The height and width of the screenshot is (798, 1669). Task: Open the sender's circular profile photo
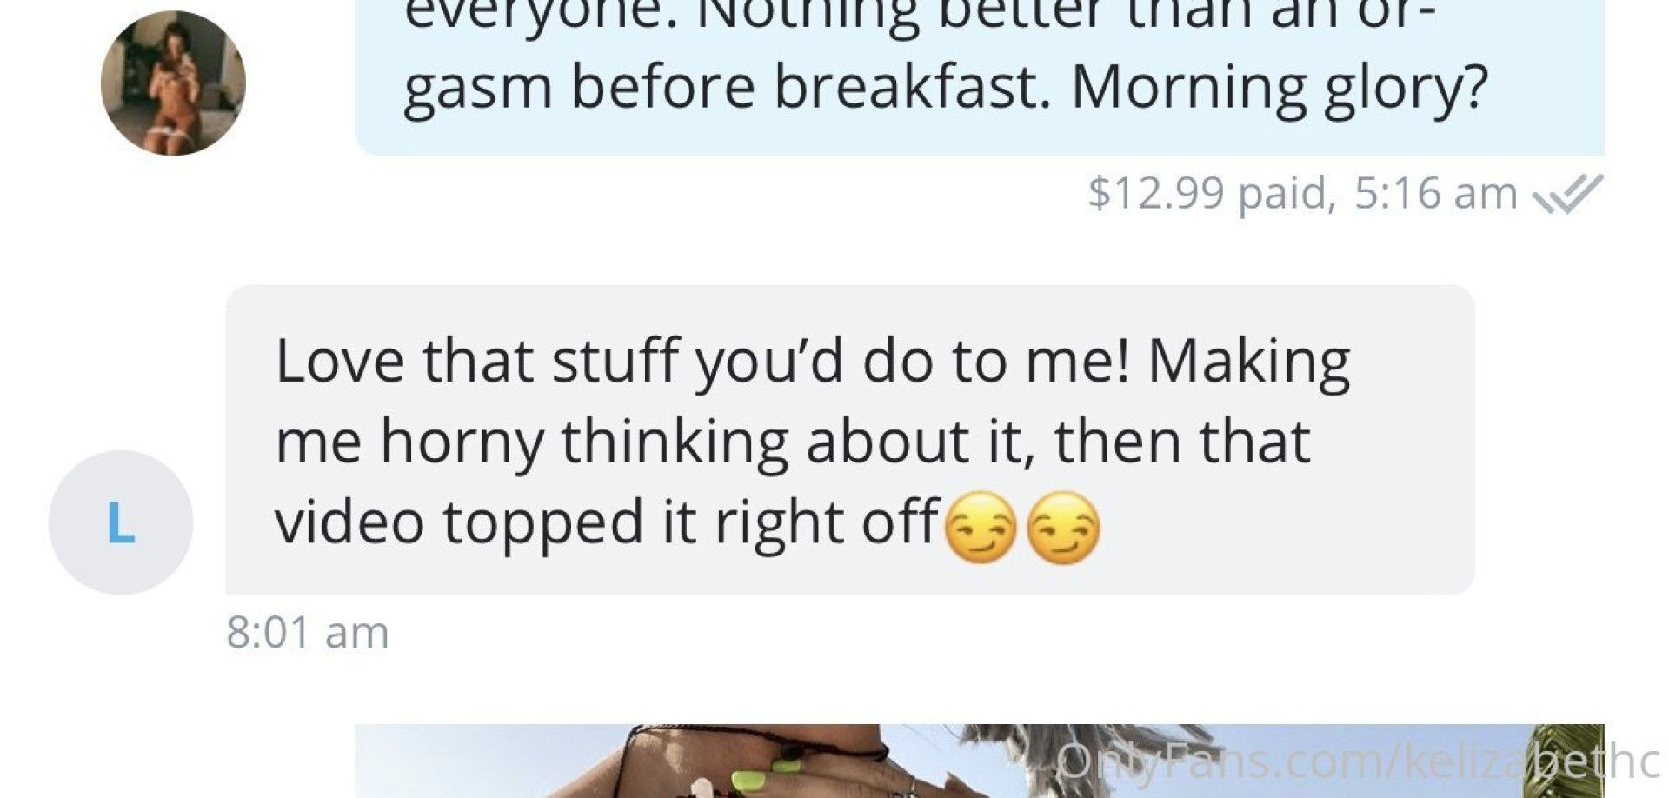173,83
